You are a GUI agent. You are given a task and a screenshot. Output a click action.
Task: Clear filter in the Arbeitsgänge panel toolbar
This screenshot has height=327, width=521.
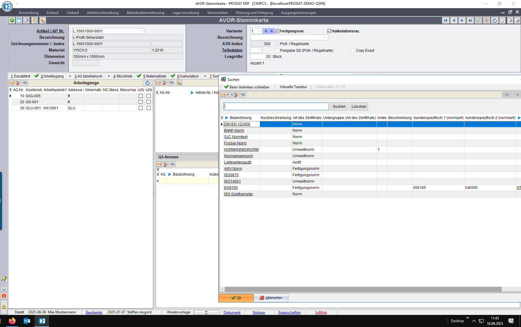[18, 83]
